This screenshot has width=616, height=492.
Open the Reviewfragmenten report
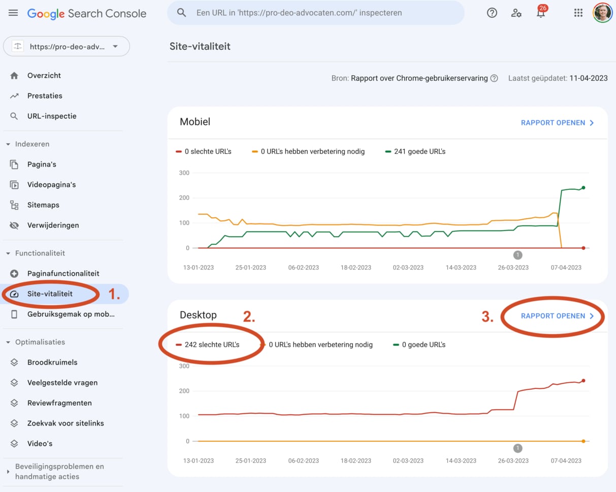(59, 403)
